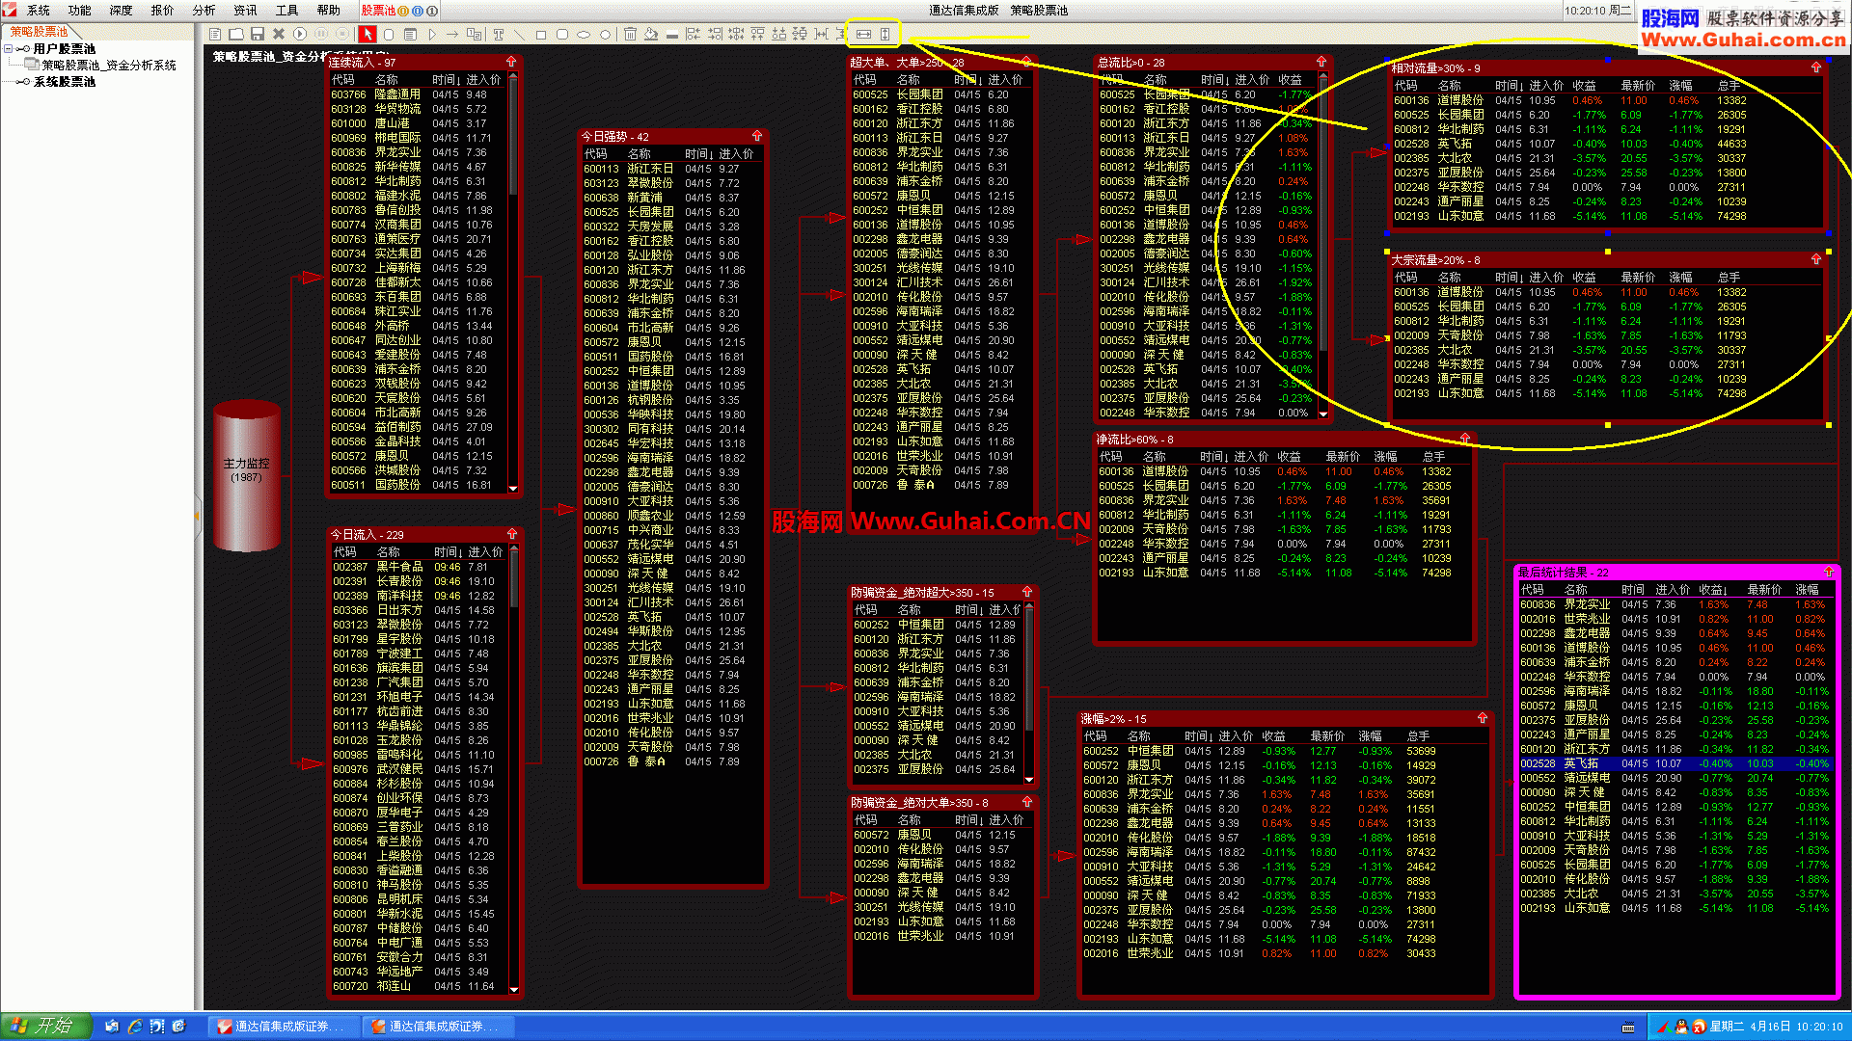Collapse the 用户股票池 tree node
This screenshot has width=1852, height=1041.
(x=8, y=48)
